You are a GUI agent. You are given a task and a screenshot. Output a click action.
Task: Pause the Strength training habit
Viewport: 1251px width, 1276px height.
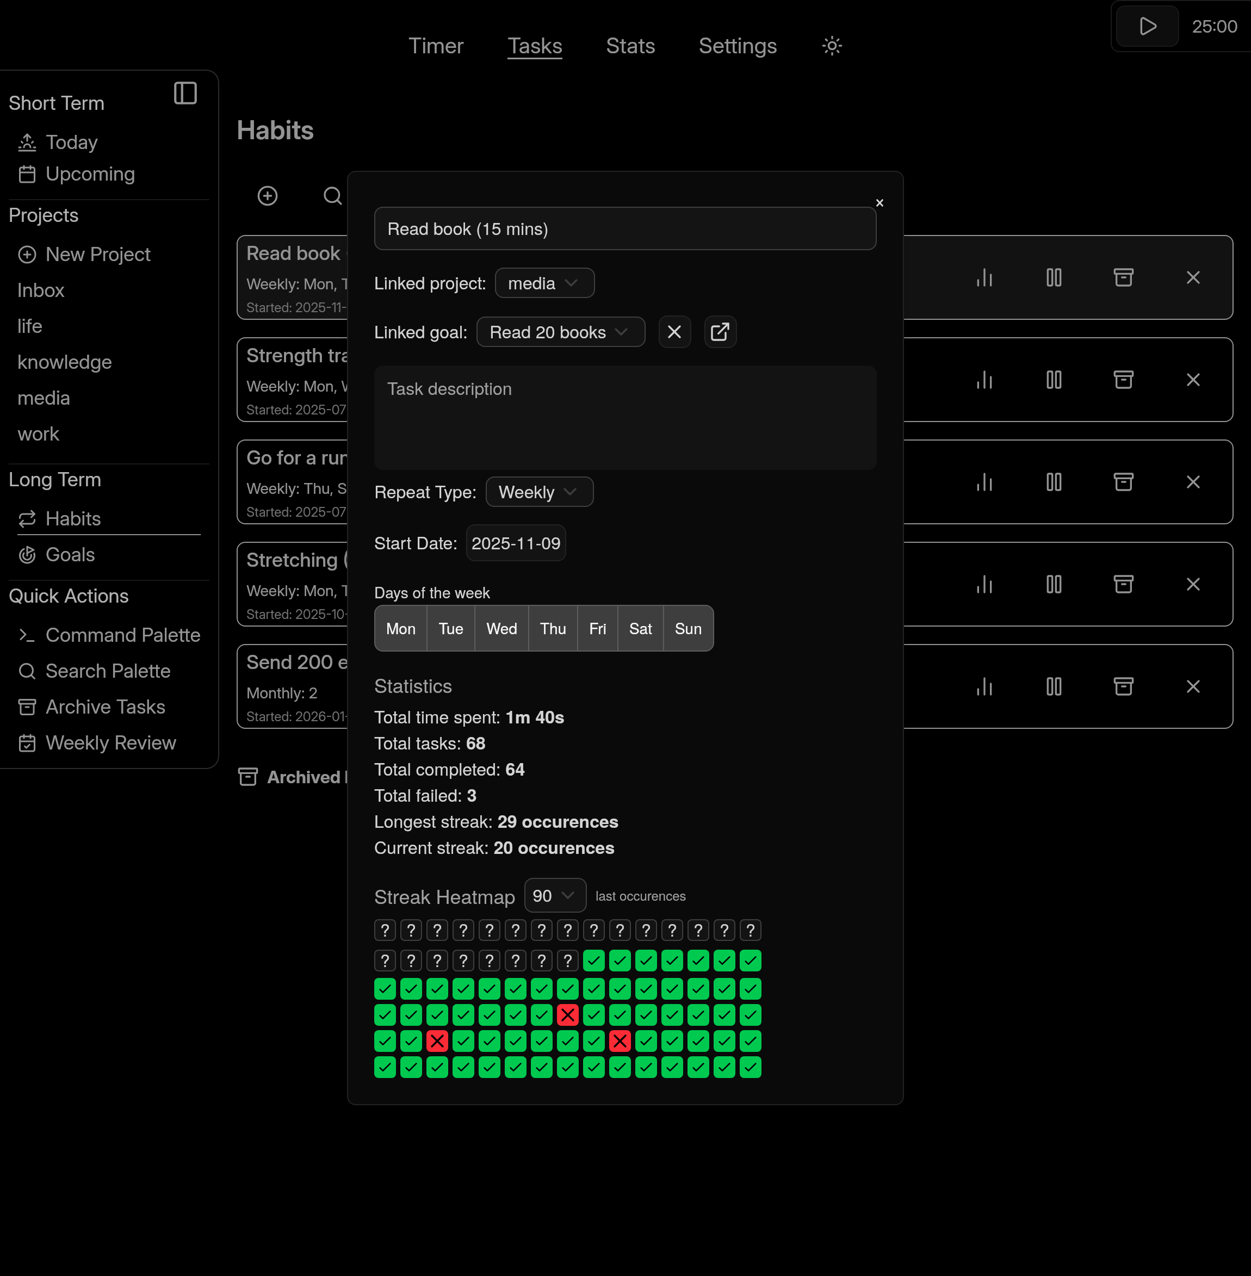click(x=1053, y=380)
